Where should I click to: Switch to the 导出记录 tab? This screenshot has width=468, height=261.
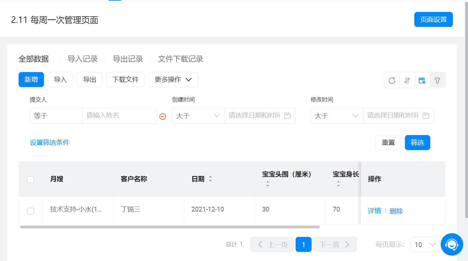[x=128, y=59]
